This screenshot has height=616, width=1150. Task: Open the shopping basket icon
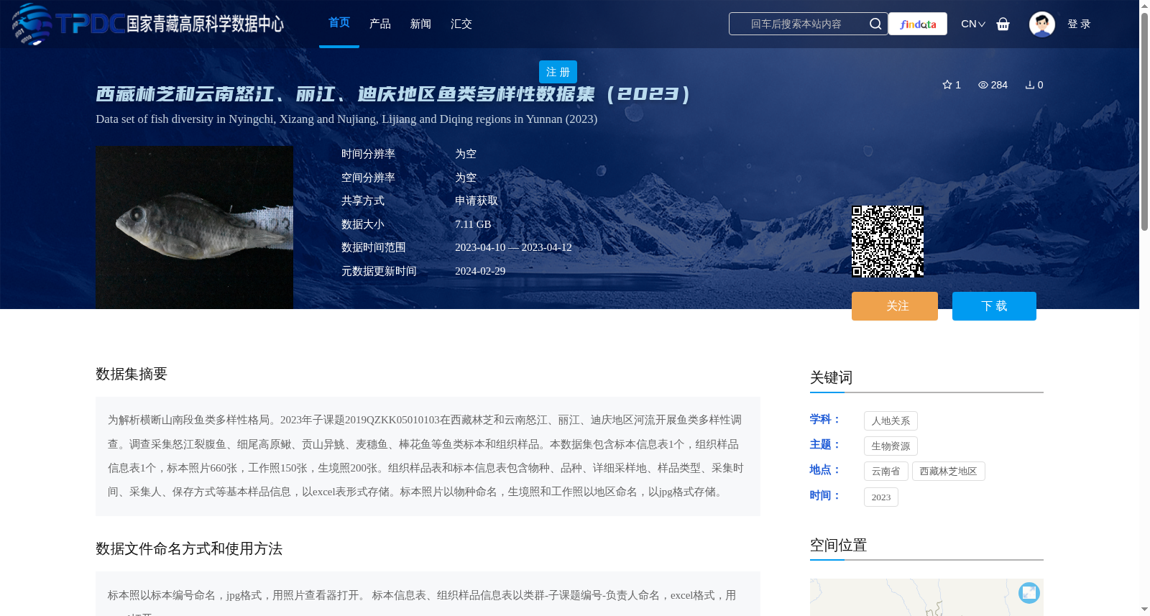tap(1003, 24)
